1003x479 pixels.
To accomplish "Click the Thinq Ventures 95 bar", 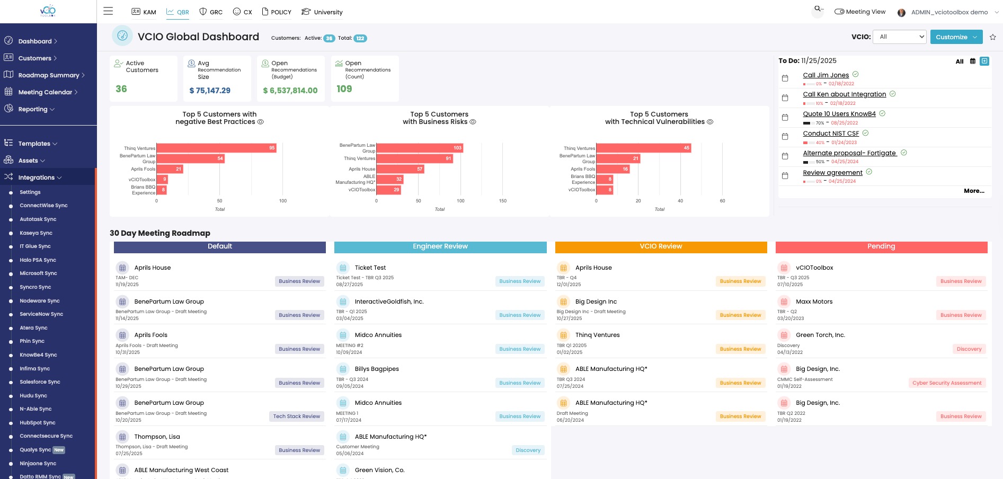I will click(217, 148).
